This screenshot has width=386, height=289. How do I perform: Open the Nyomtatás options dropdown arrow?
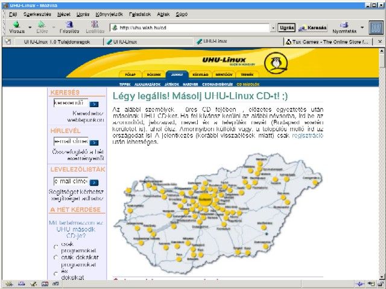coord(362,27)
